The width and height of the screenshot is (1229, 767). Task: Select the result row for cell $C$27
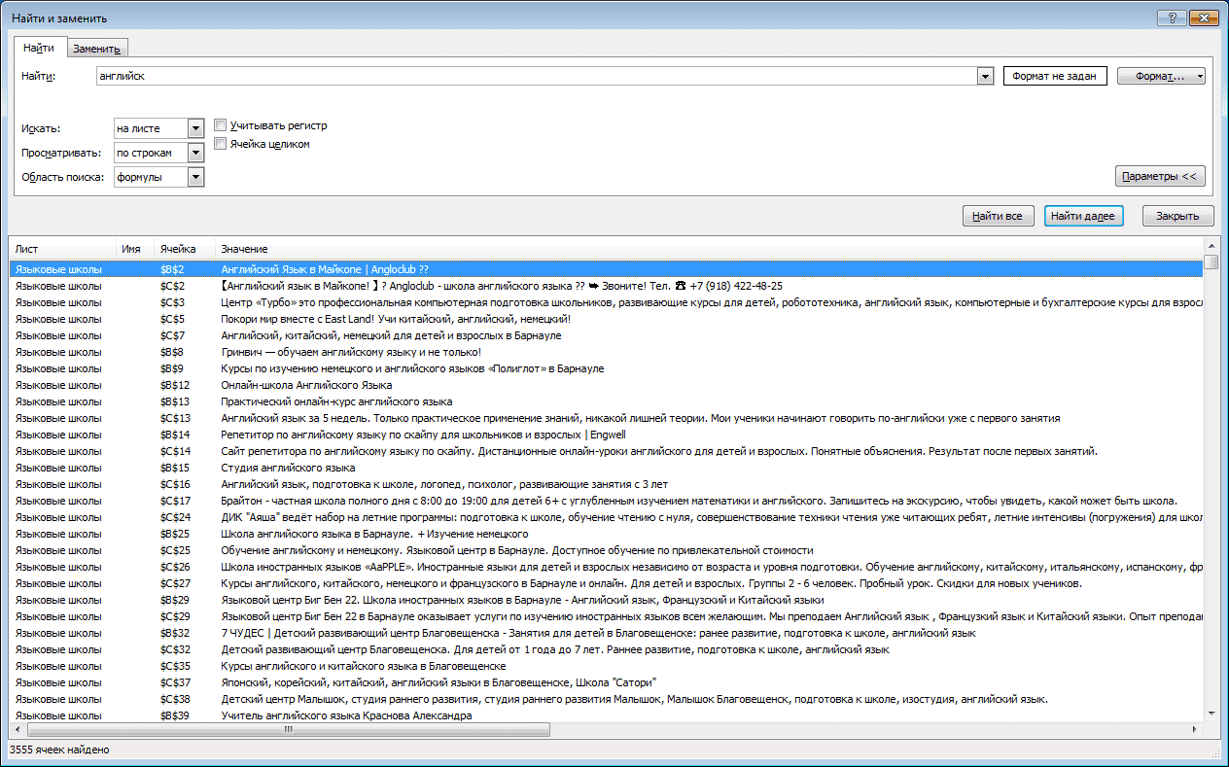click(x=606, y=583)
